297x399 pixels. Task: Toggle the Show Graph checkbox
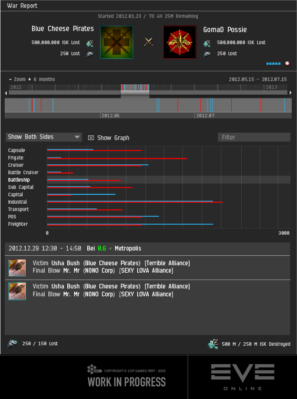[x=91, y=138]
